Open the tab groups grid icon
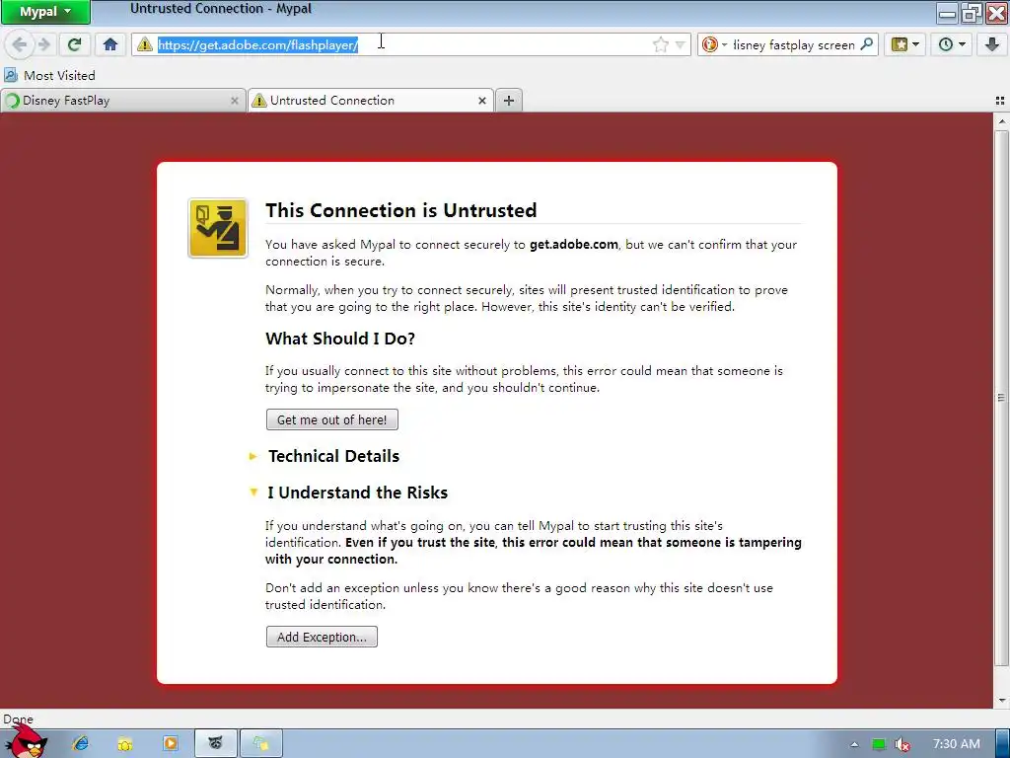This screenshot has width=1010, height=758. pyautogui.click(x=1000, y=101)
